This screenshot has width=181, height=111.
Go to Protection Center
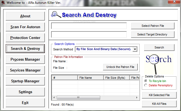(25, 38)
